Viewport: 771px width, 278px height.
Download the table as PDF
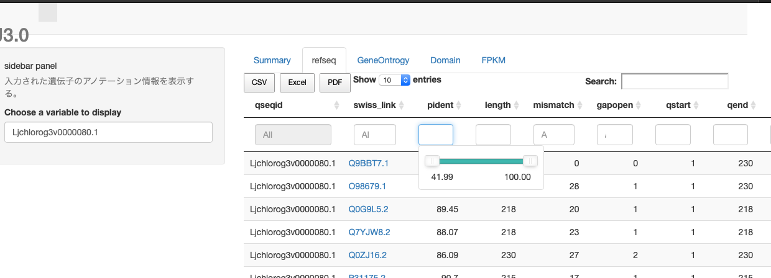click(x=335, y=83)
